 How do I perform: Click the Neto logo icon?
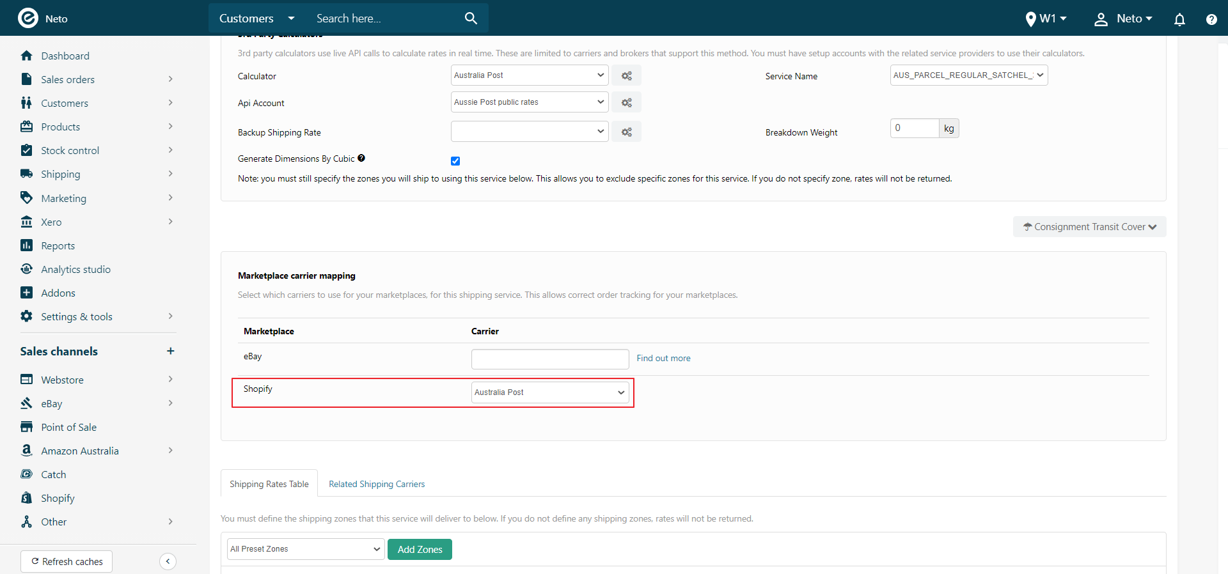tap(28, 18)
